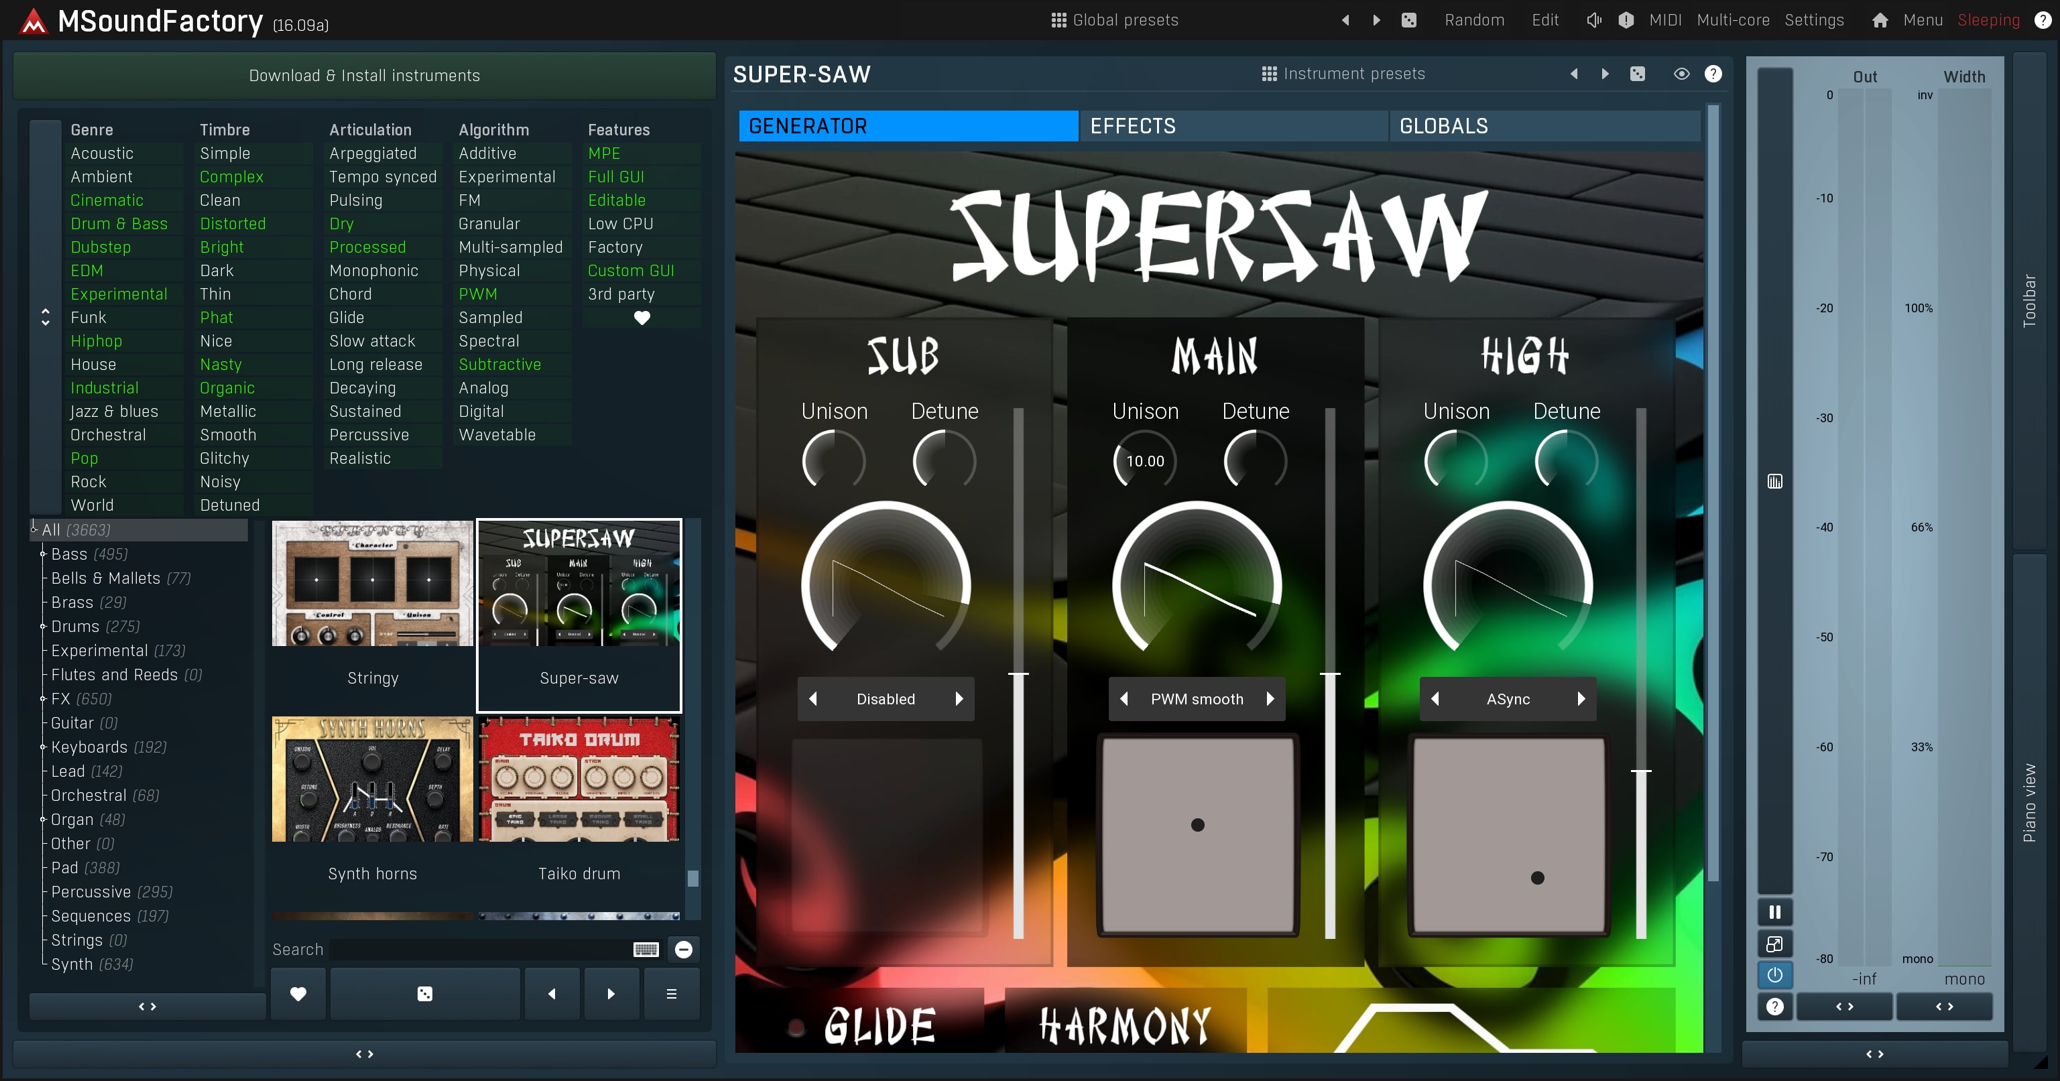2060x1081 pixels.
Task: Mark instrument as favorite heart button
Action: [x=298, y=994]
